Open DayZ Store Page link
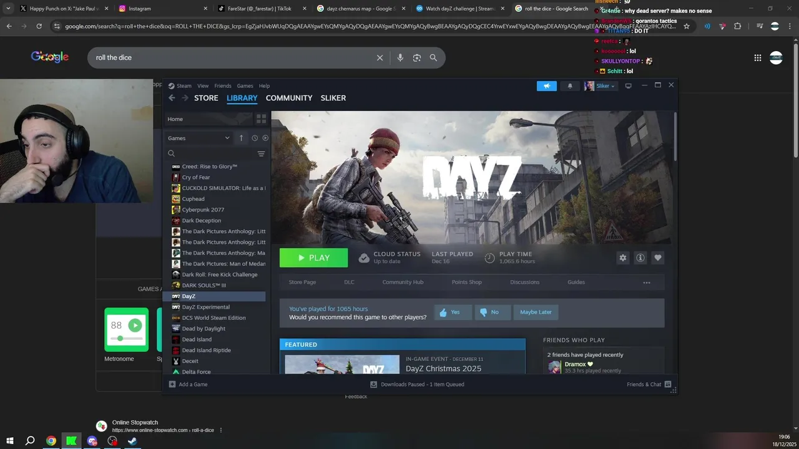The image size is (799, 449). click(302, 282)
